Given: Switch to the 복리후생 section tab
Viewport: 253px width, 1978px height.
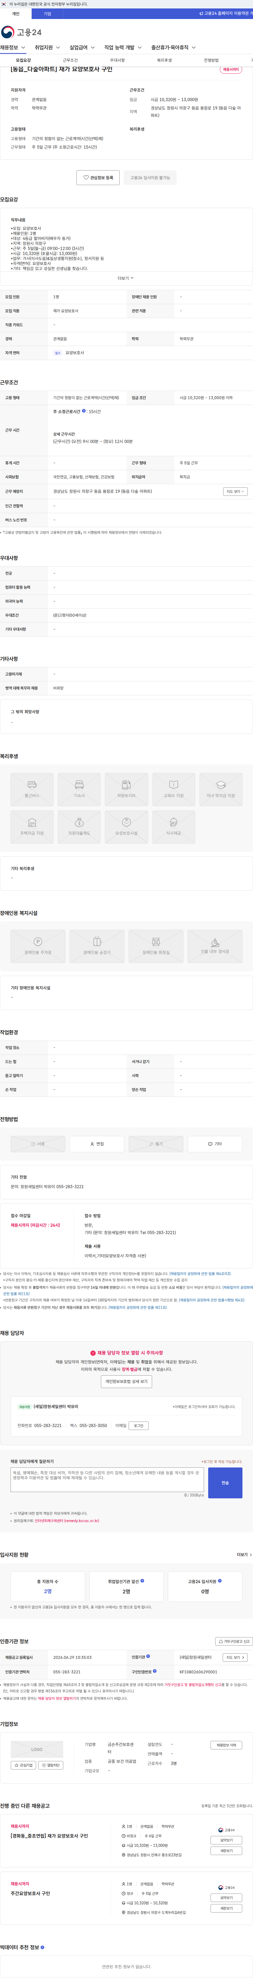Looking at the screenshot, I should (164, 60).
